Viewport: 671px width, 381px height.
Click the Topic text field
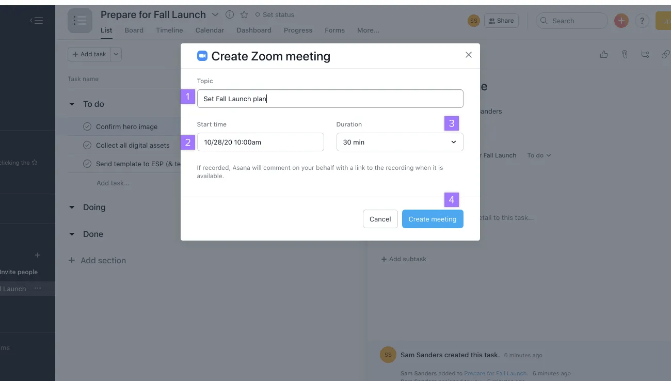click(330, 99)
